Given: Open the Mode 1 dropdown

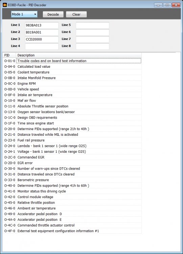Looking at the screenshot, I should point(24,14).
